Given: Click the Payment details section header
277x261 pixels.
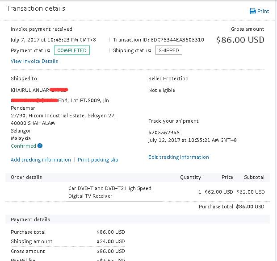Looking at the screenshot, I should click(30, 220).
